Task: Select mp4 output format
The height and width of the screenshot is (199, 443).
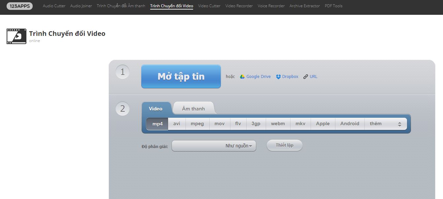Action: click(157, 124)
